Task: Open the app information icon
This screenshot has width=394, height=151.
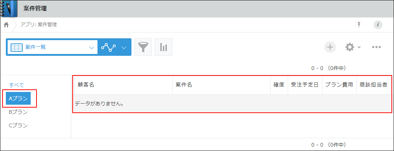Action: 378,25
